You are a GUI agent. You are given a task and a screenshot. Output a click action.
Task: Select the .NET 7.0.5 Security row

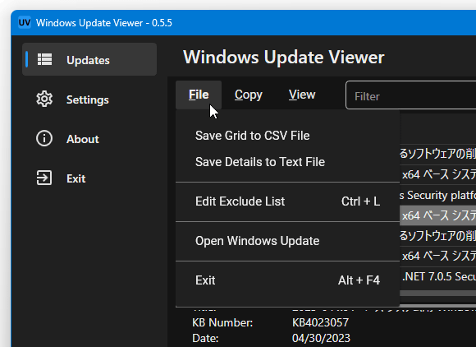[x=437, y=276]
